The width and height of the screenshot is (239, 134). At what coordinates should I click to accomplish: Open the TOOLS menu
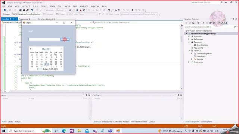click(x=67, y=6)
